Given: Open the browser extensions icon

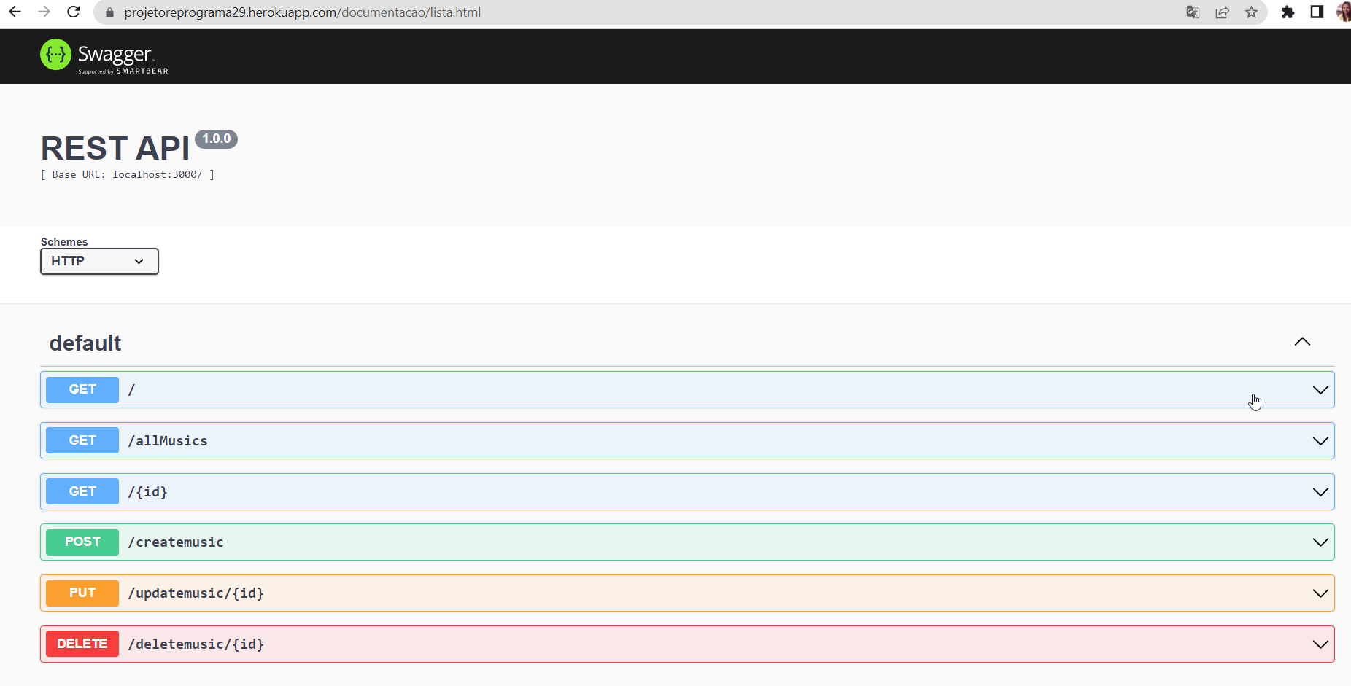Looking at the screenshot, I should [1288, 12].
